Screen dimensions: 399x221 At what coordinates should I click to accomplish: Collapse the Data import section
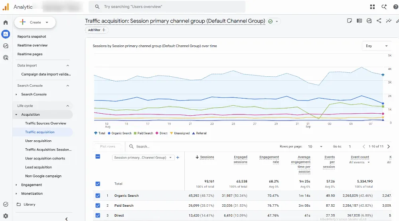point(68,66)
